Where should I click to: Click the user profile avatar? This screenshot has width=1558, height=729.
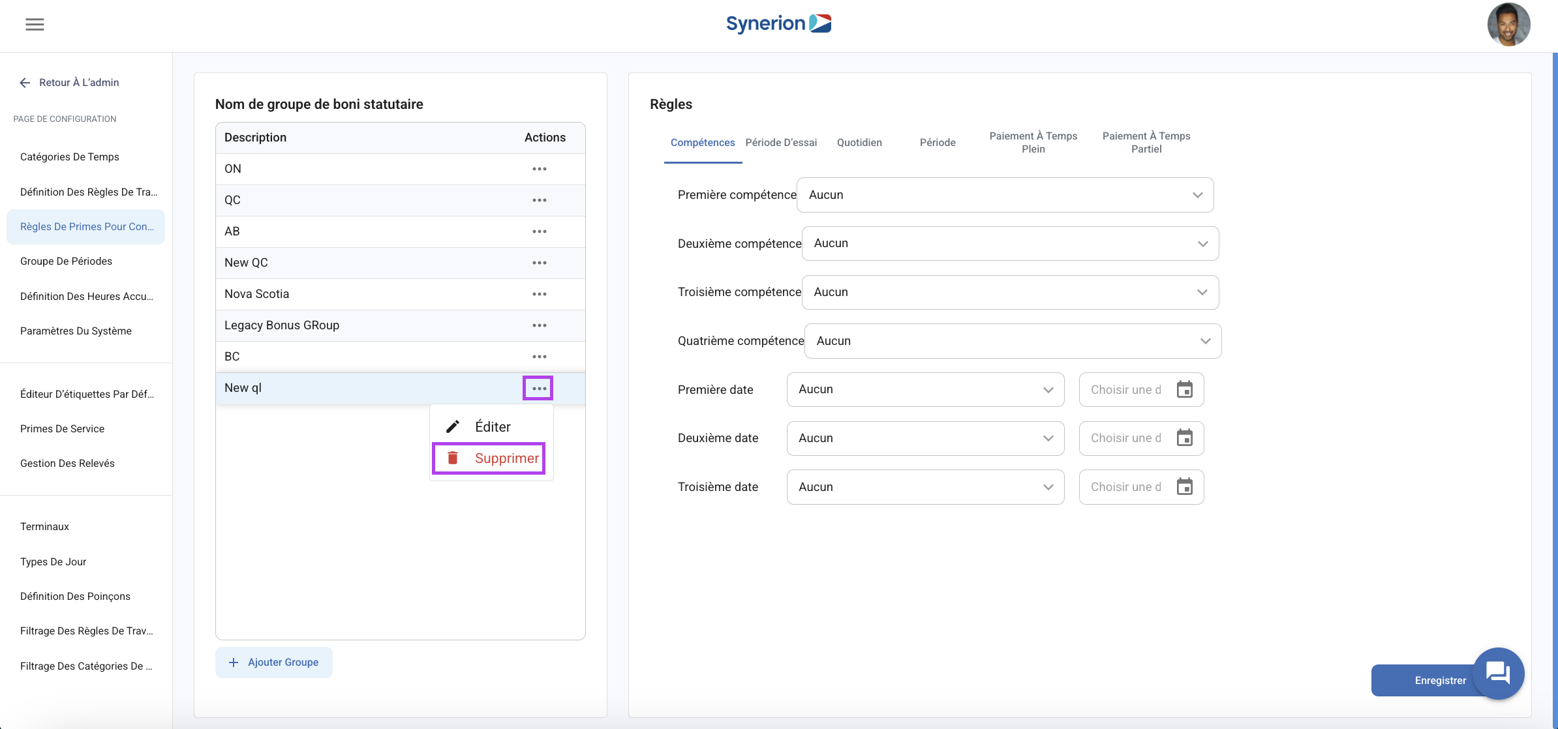pos(1508,25)
